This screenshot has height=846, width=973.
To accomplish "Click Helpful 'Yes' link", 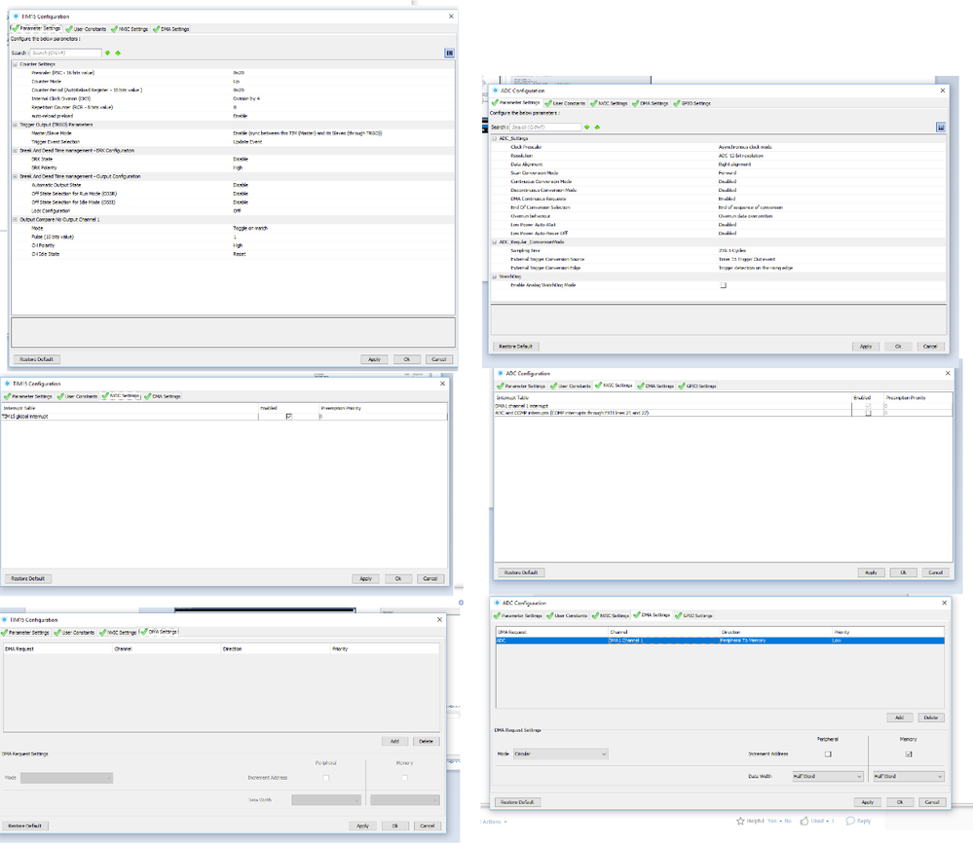I will click(x=771, y=822).
